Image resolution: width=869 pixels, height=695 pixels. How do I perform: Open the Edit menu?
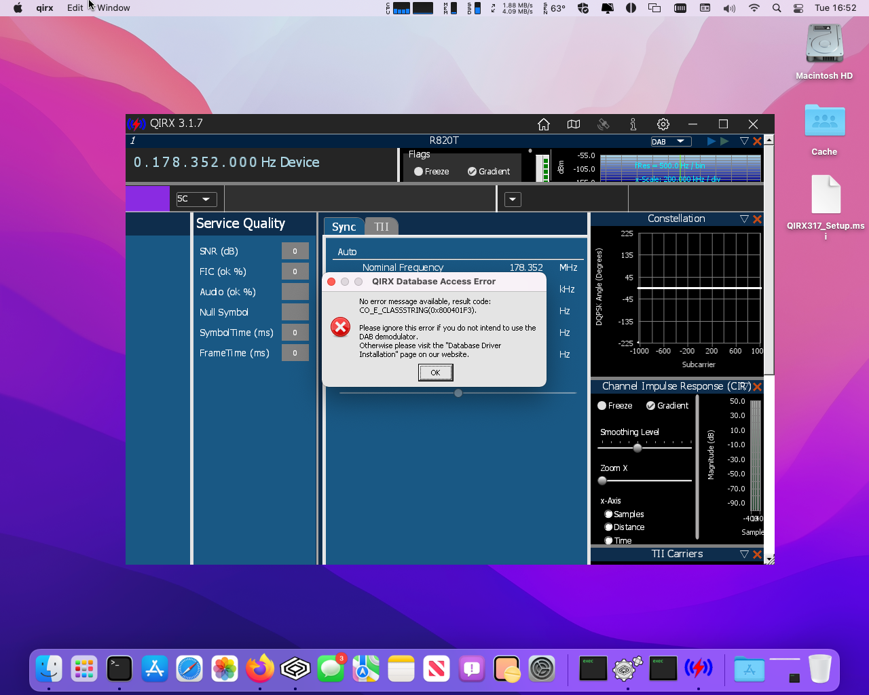[x=75, y=8]
